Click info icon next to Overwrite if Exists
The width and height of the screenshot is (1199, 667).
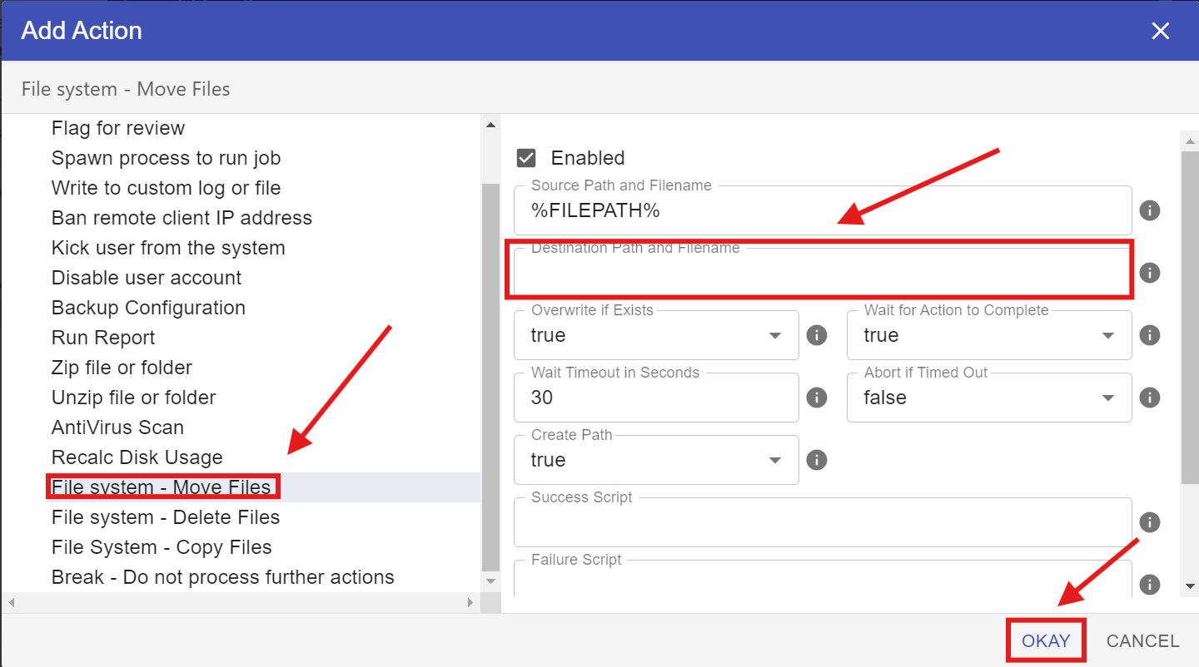pyautogui.click(x=817, y=335)
